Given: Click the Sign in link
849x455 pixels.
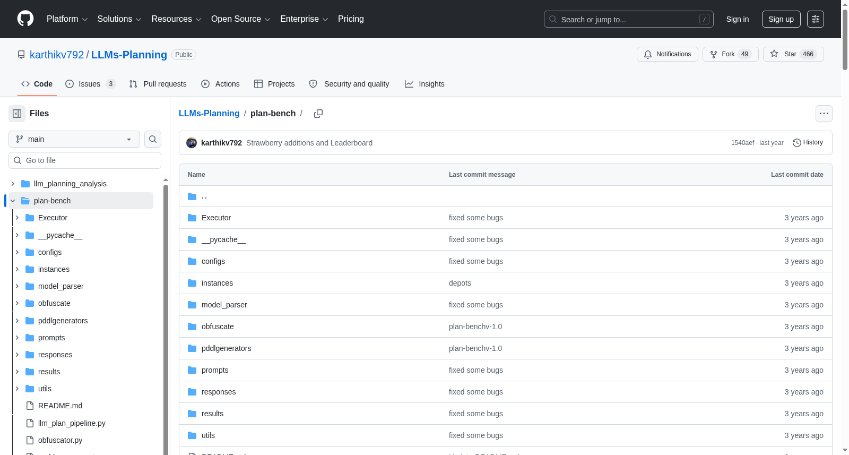Looking at the screenshot, I should (738, 19).
